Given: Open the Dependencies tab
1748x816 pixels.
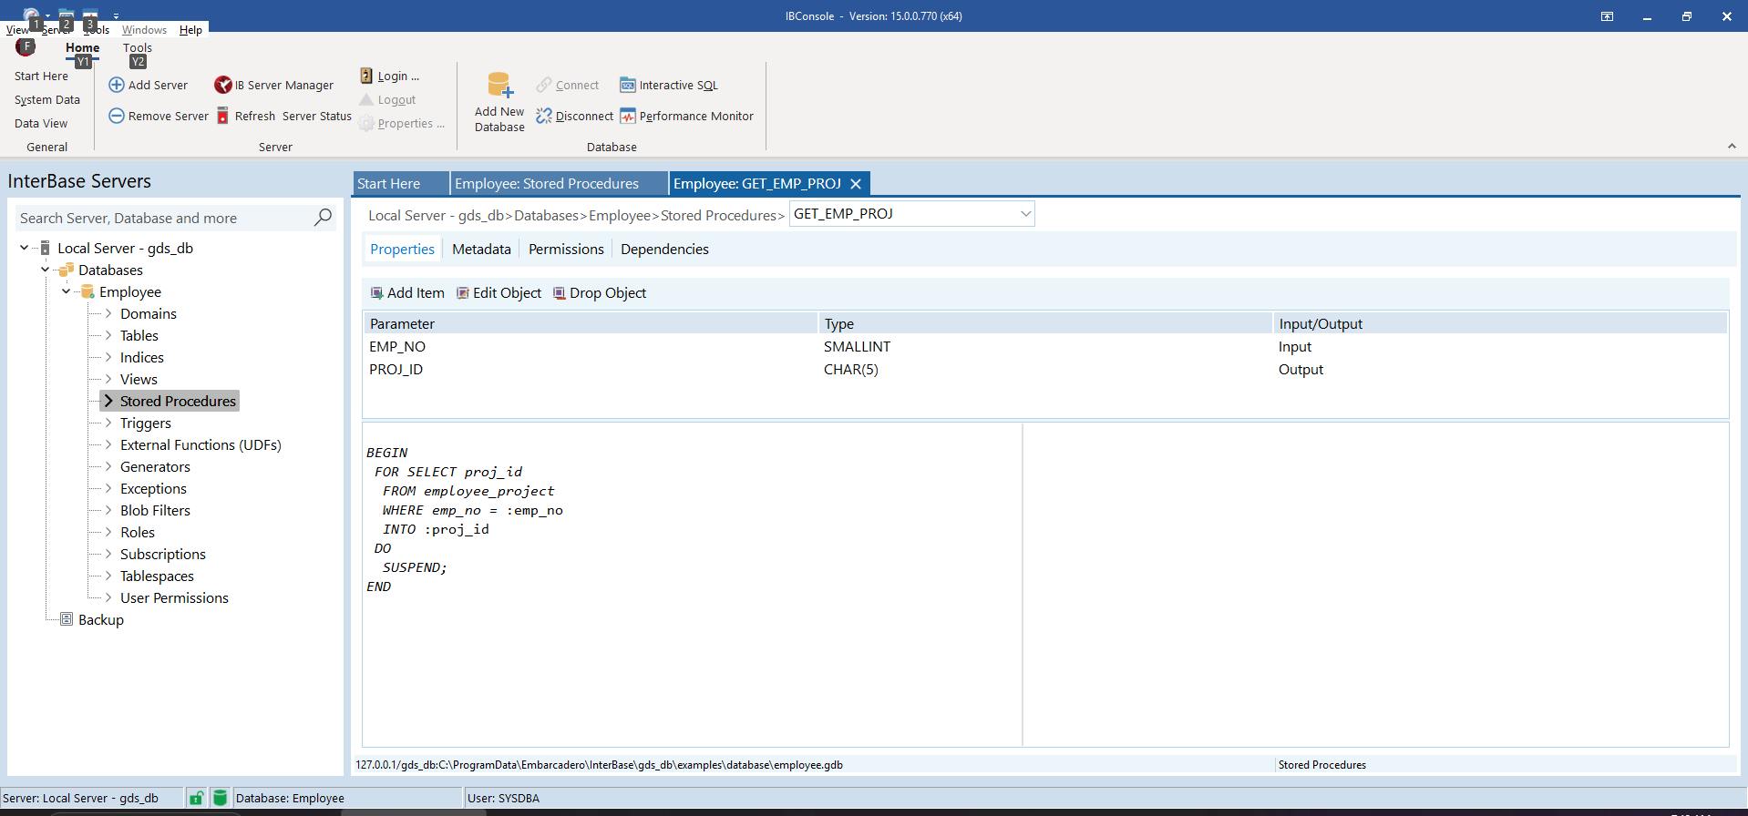Looking at the screenshot, I should pyautogui.click(x=664, y=250).
